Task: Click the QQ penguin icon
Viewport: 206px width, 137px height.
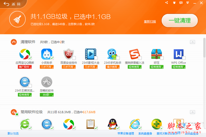Action: pyautogui.click(x=113, y=124)
